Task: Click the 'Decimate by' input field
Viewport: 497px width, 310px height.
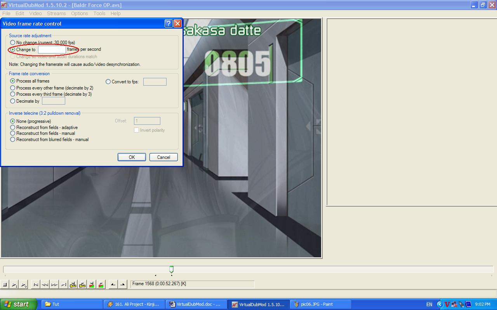Action: [x=54, y=101]
